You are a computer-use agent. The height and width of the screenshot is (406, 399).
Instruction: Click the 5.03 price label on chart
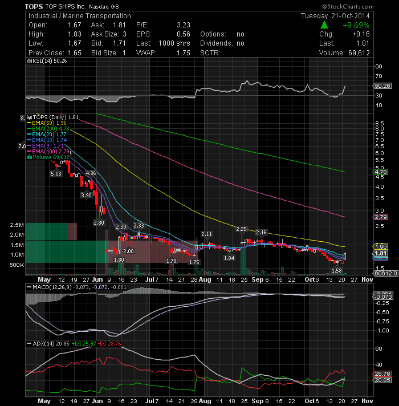(x=56, y=173)
